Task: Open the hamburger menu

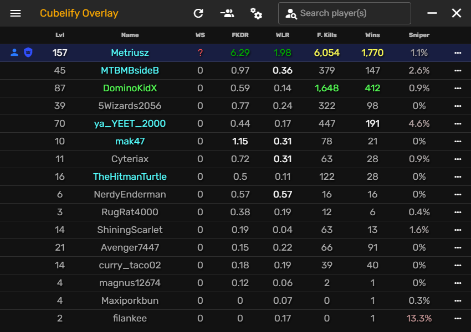Action: [16, 13]
